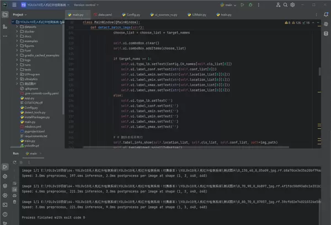Expand the Project view dropdown header
331x225 pixels.
20,15
